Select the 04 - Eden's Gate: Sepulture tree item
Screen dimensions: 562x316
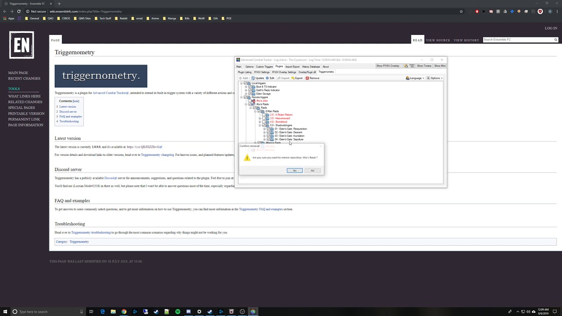point(289,140)
